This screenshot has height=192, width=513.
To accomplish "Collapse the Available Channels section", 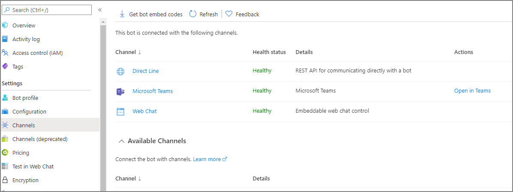I will click(x=121, y=141).
